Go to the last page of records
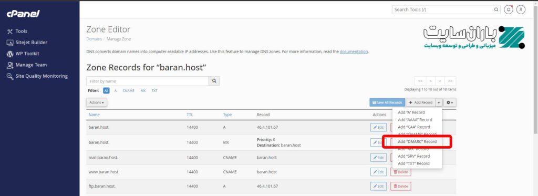 (450, 81)
